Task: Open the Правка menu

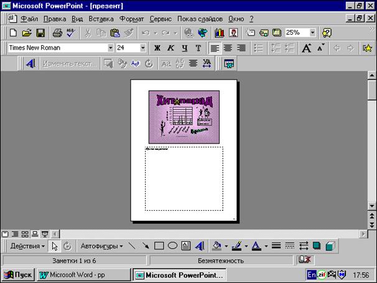Action: pos(55,19)
